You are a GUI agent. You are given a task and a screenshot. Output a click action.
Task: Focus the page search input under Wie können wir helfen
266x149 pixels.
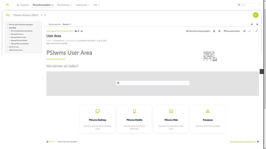(153, 83)
